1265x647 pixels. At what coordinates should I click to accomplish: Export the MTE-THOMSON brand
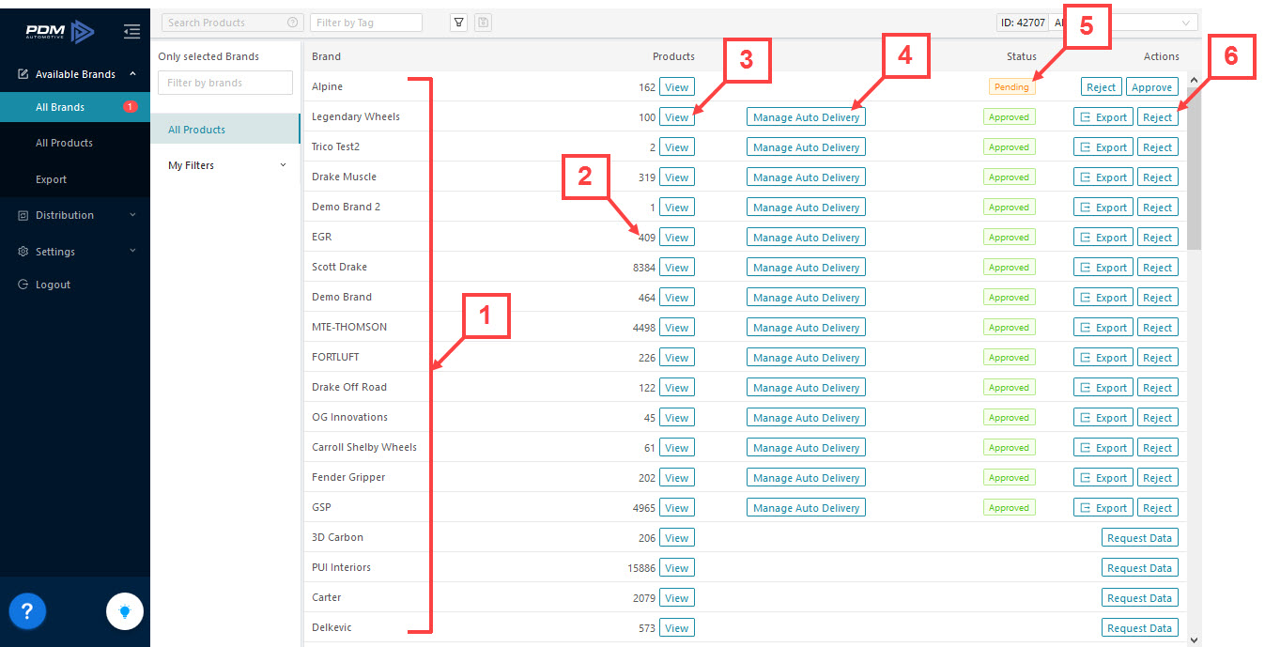point(1103,328)
